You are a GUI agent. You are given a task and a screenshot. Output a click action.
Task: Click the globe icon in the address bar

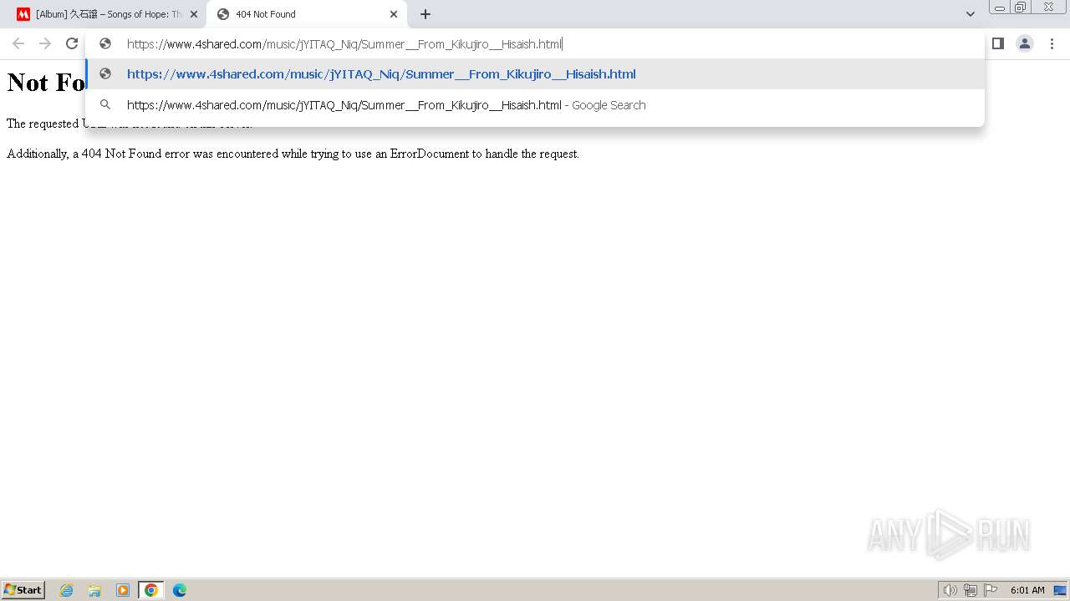tap(105, 44)
